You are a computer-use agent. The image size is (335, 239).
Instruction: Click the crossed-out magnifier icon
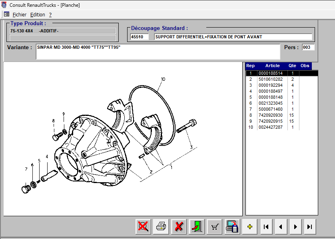pyautogui.click(x=143, y=227)
